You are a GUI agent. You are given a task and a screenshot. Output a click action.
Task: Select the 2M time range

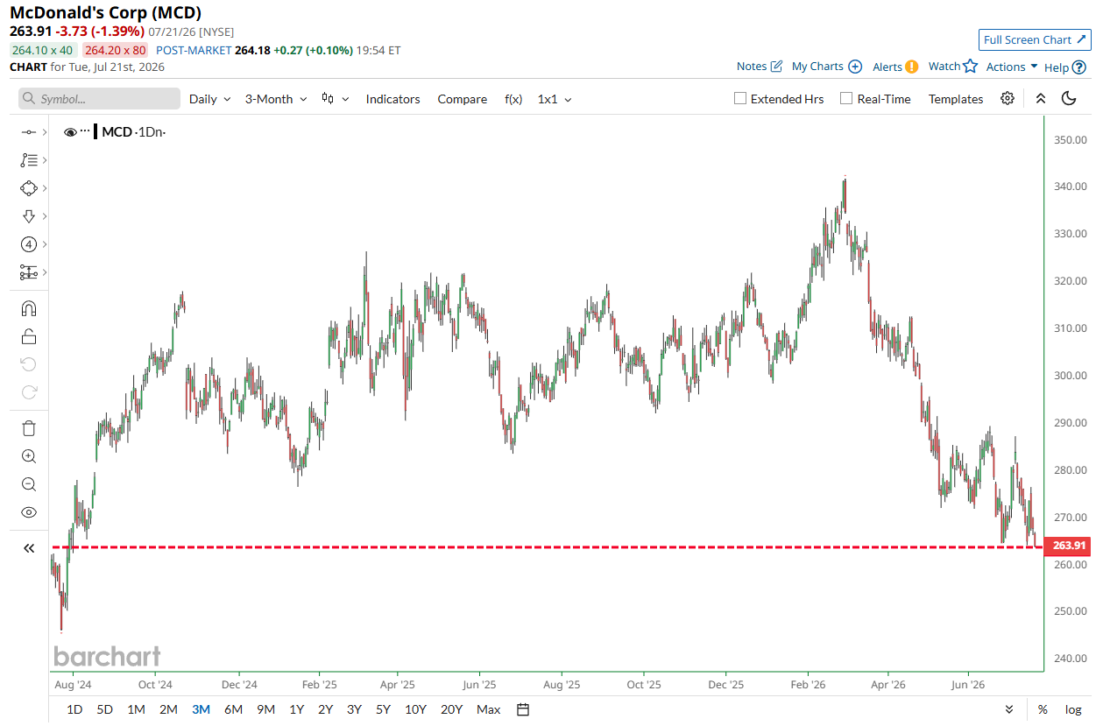pyautogui.click(x=168, y=709)
